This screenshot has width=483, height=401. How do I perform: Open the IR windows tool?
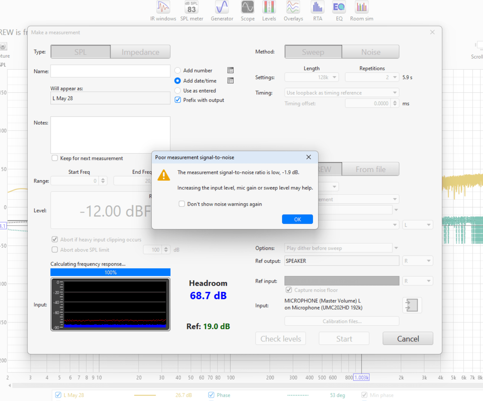pos(163,11)
